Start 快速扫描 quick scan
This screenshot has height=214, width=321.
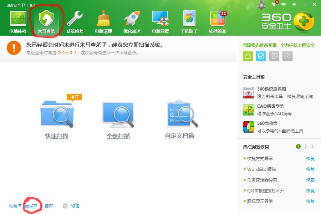tap(57, 115)
